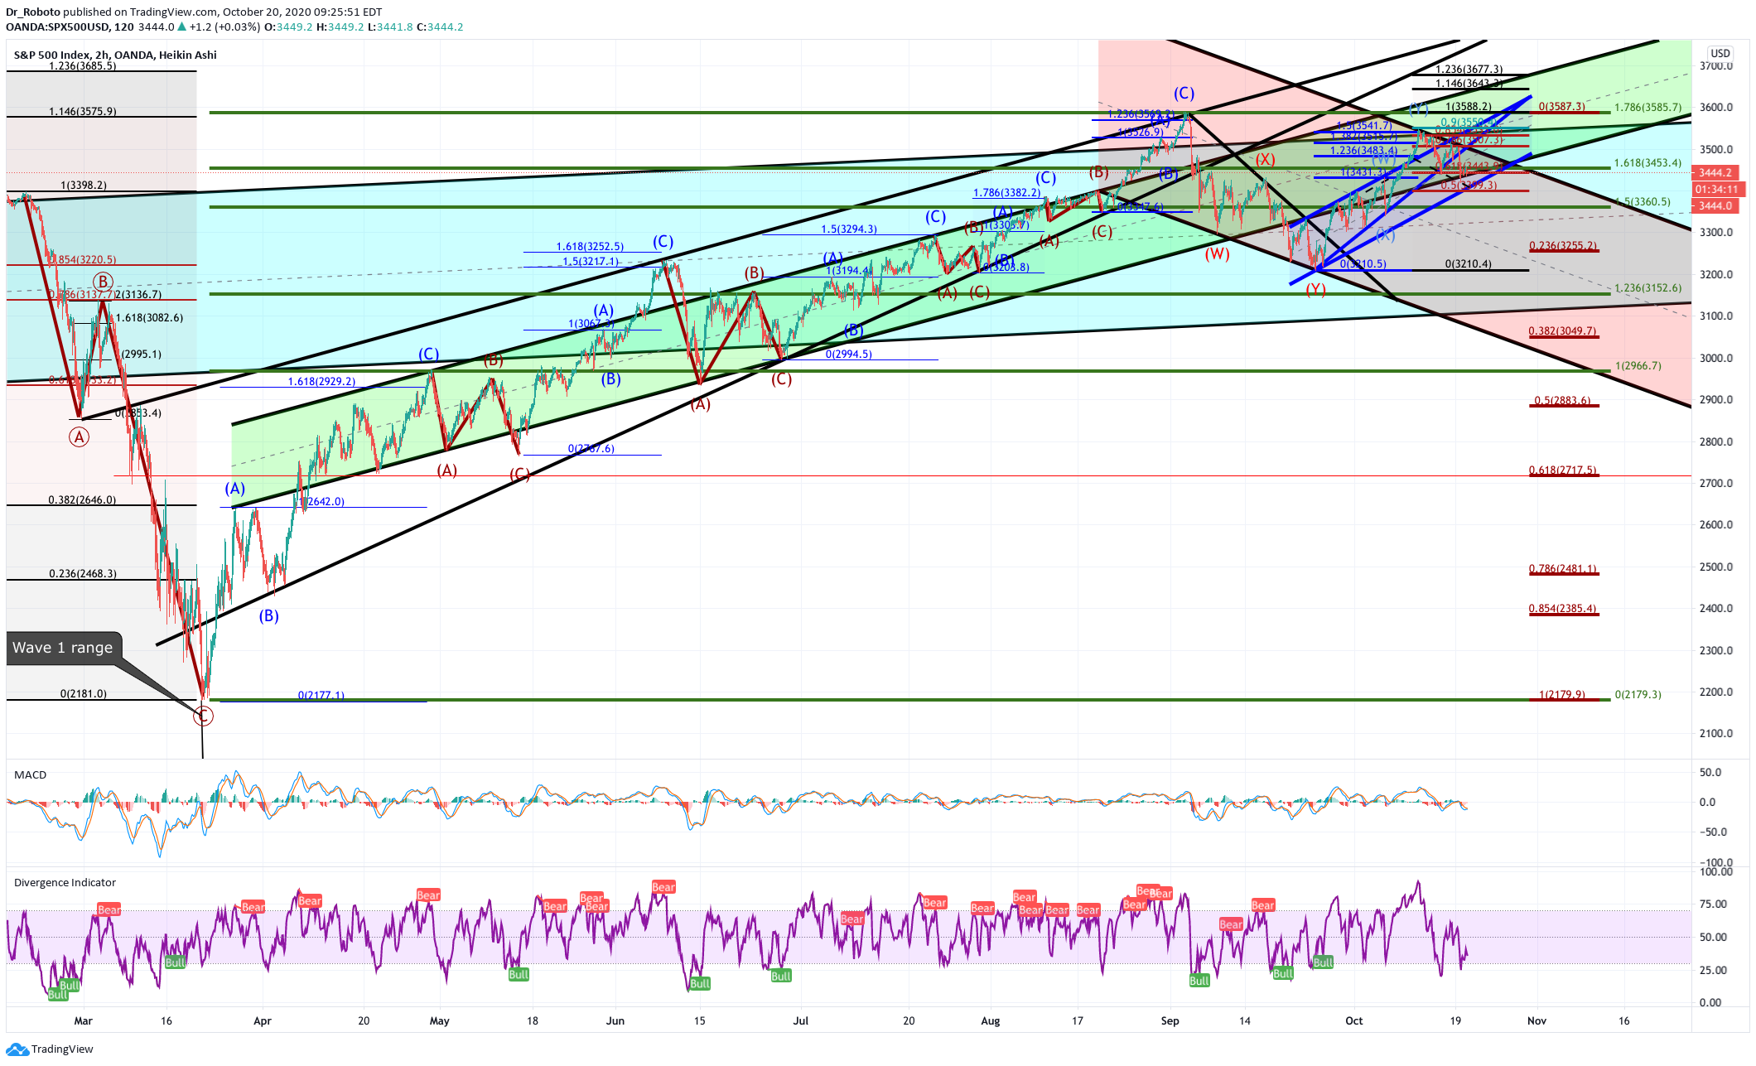Select the red 0.236(3255.2) retracement label
1756x1066 pixels.
[1563, 246]
